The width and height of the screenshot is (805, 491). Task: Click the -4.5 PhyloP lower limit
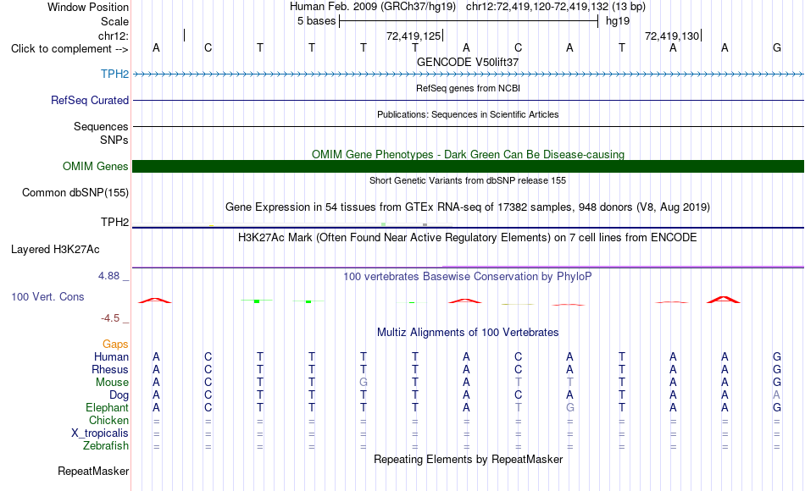[110, 318]
